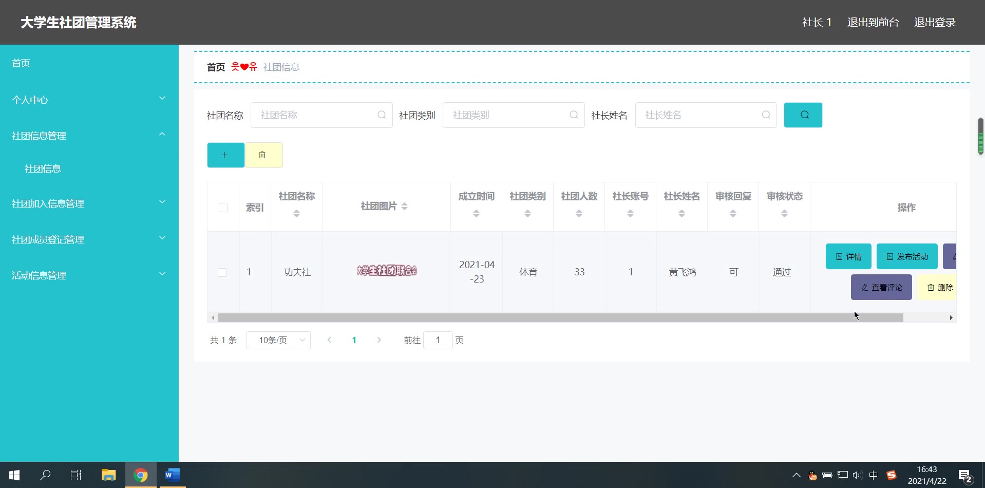This screenshot has height=488, width=985.
Task: Expand the 个人中心 sidebar menu
Action: 89,100
